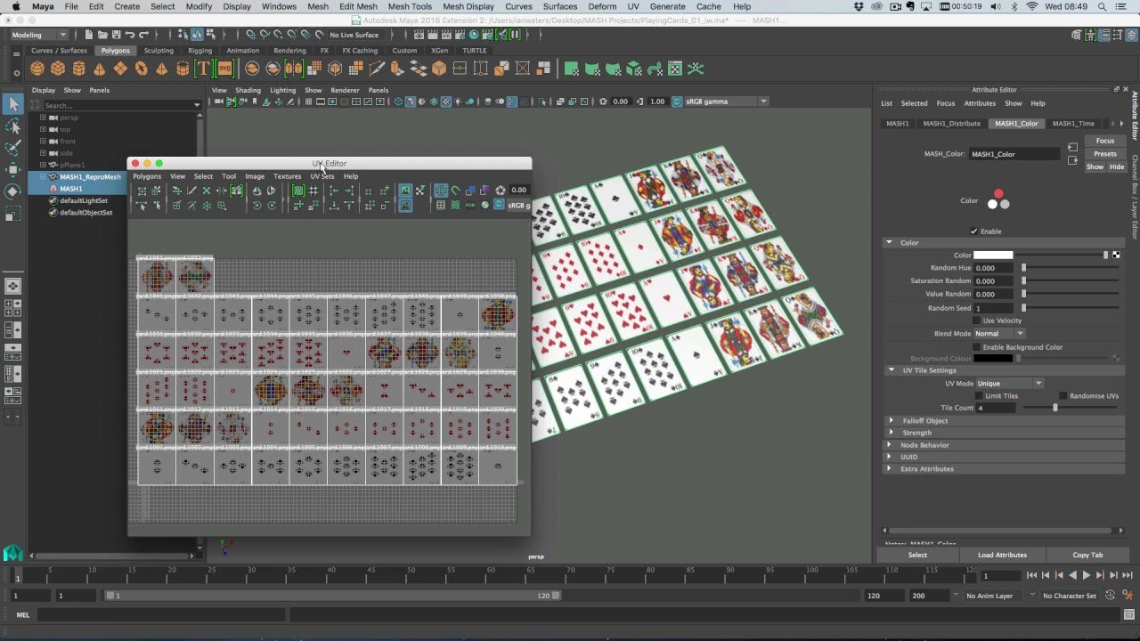Click the Load Attributes button
The image size is (1140, 641).
coord(1002,555)
